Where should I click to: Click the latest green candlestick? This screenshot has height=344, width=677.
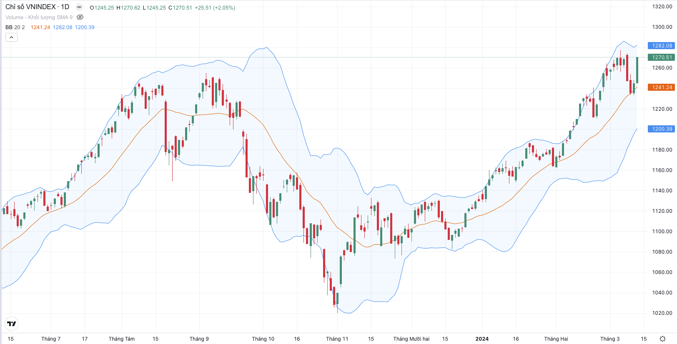637,70
